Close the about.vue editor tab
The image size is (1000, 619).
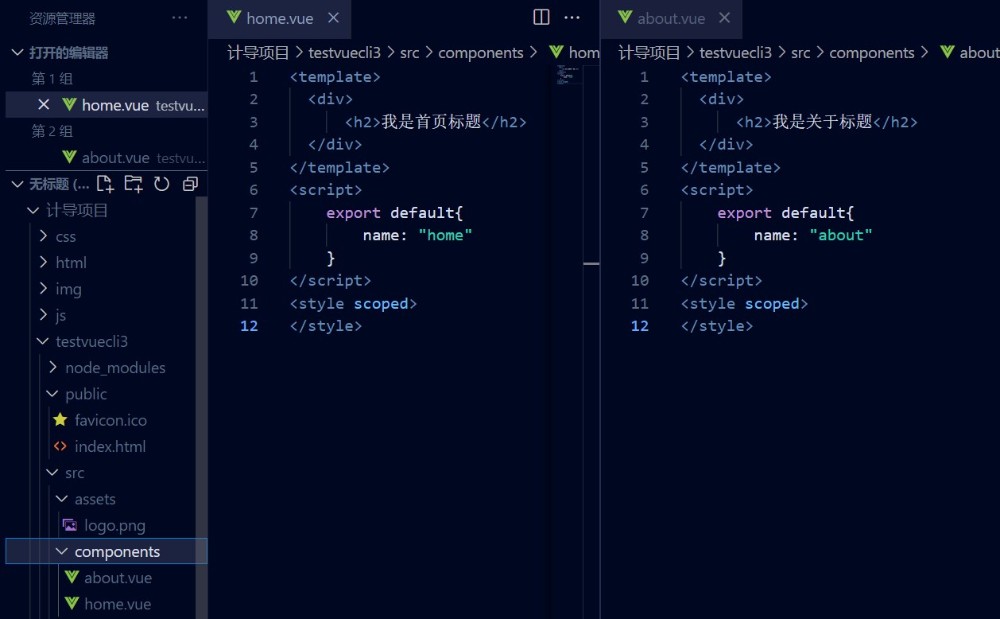coord(724,18)
